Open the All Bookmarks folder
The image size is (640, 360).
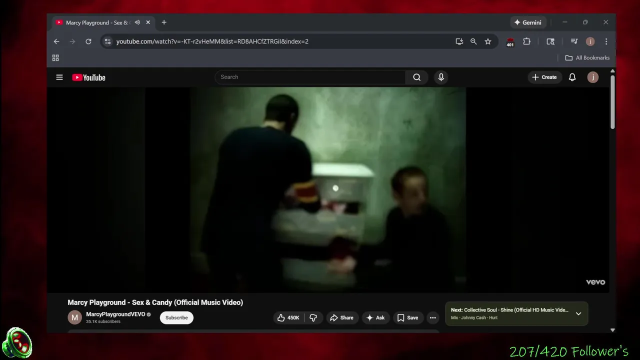[587, 58]
